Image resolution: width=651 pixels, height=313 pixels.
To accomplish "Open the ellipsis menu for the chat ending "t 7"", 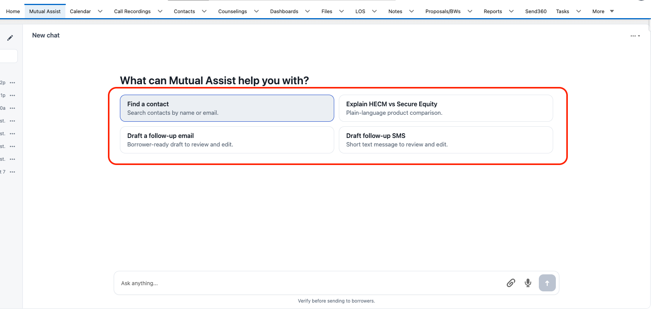I will coord(12,172).
